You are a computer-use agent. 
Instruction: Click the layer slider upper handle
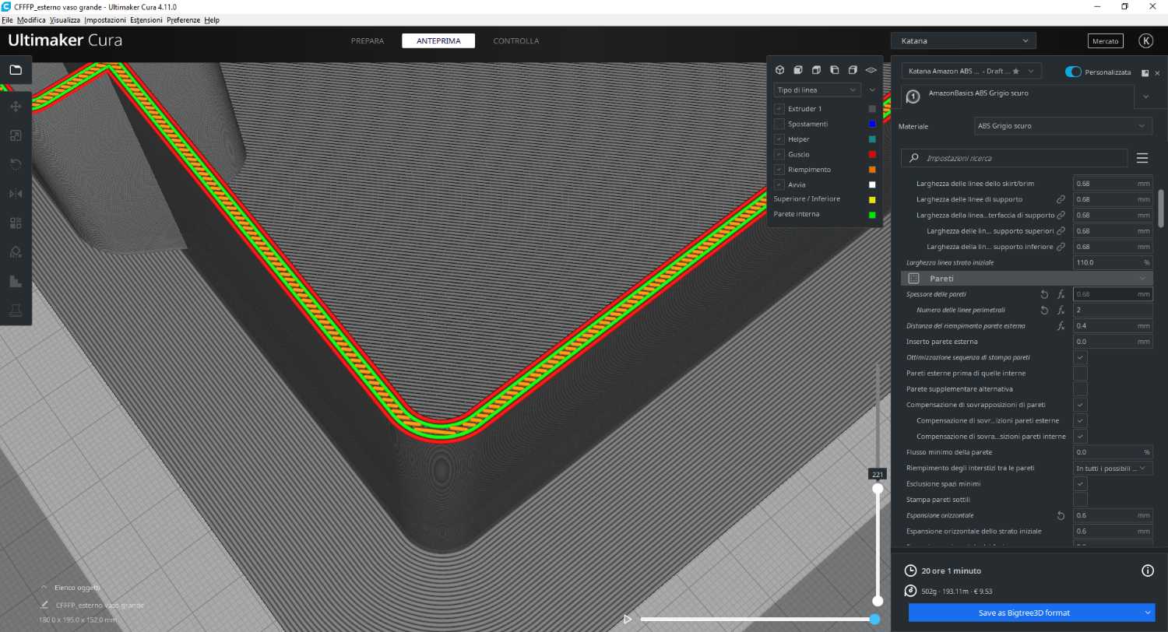click(878, 489)
